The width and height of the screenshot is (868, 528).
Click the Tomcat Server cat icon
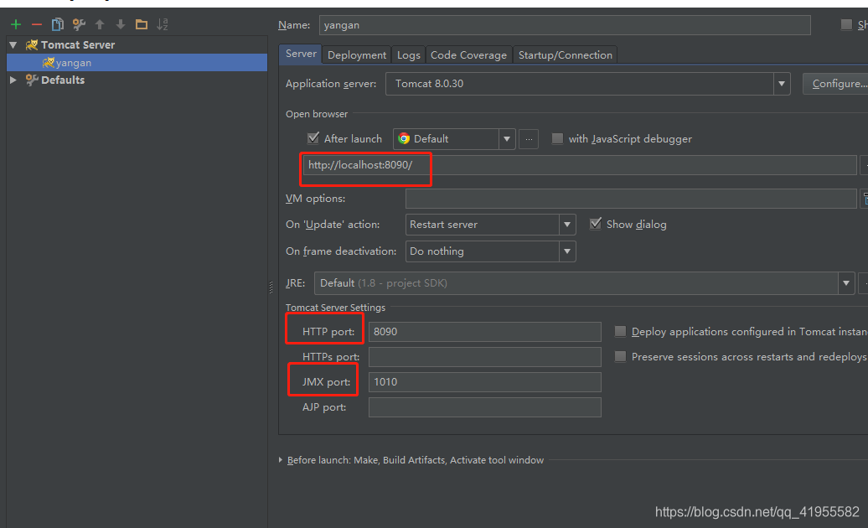click(x=32, y=44)
